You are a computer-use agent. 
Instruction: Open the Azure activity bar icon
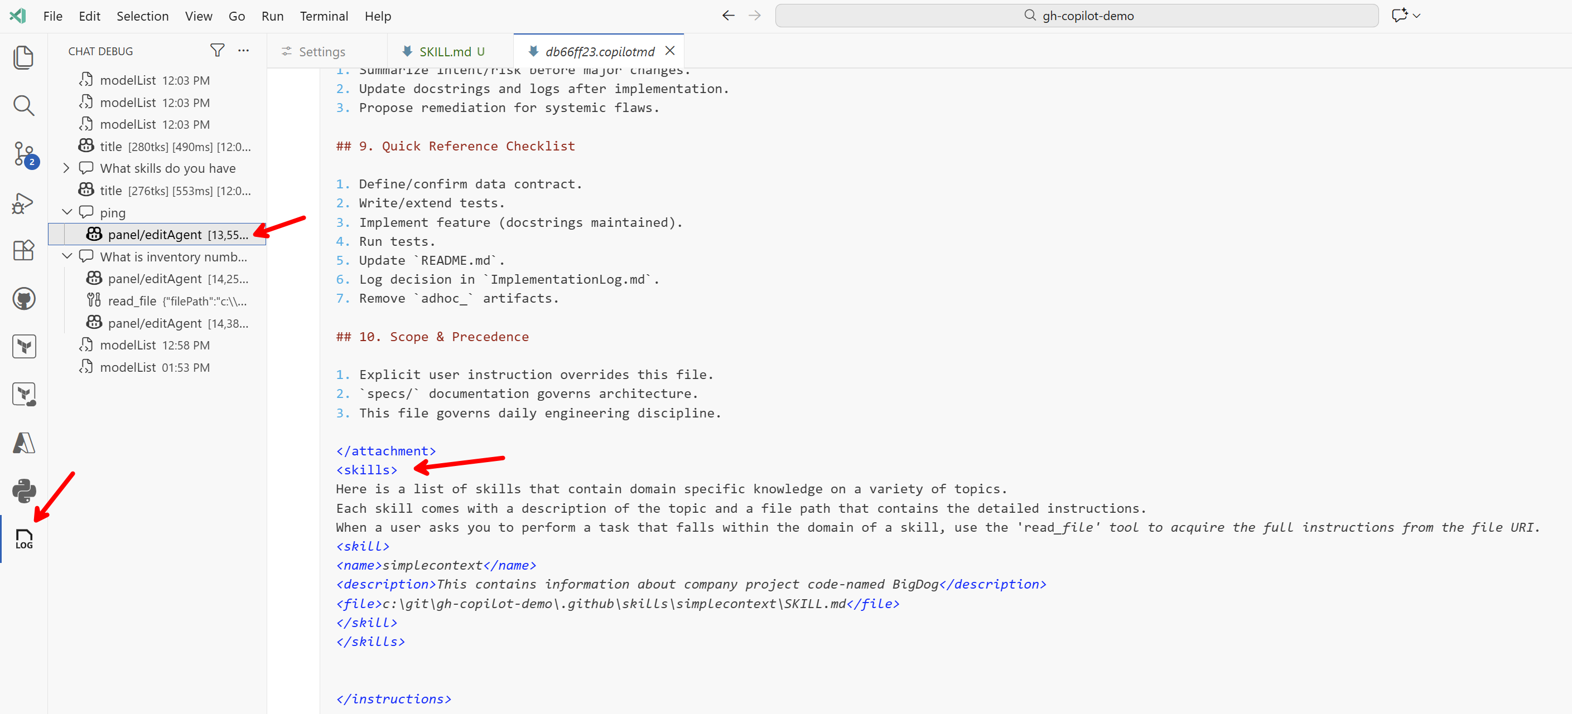[24, 443]
